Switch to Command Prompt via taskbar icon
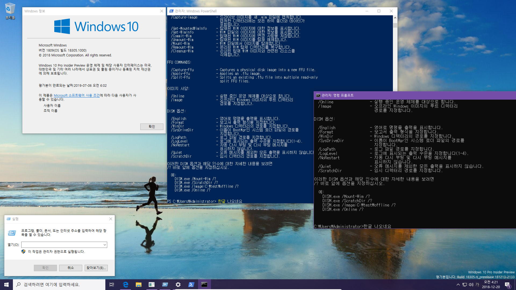The width and height of the screenshot is (516, 290). coord(204,285)
